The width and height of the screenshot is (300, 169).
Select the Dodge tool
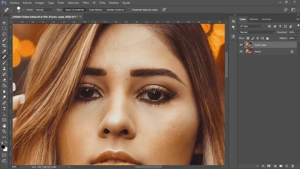(x=4, y=97)
